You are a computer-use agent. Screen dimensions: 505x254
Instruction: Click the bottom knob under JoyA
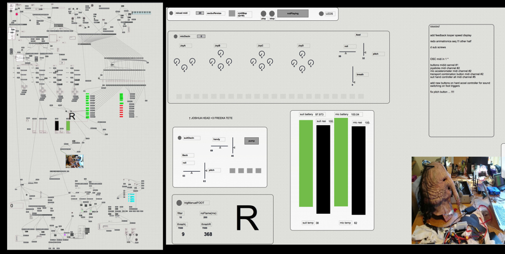pyautogui.click(x=184, y=68)
